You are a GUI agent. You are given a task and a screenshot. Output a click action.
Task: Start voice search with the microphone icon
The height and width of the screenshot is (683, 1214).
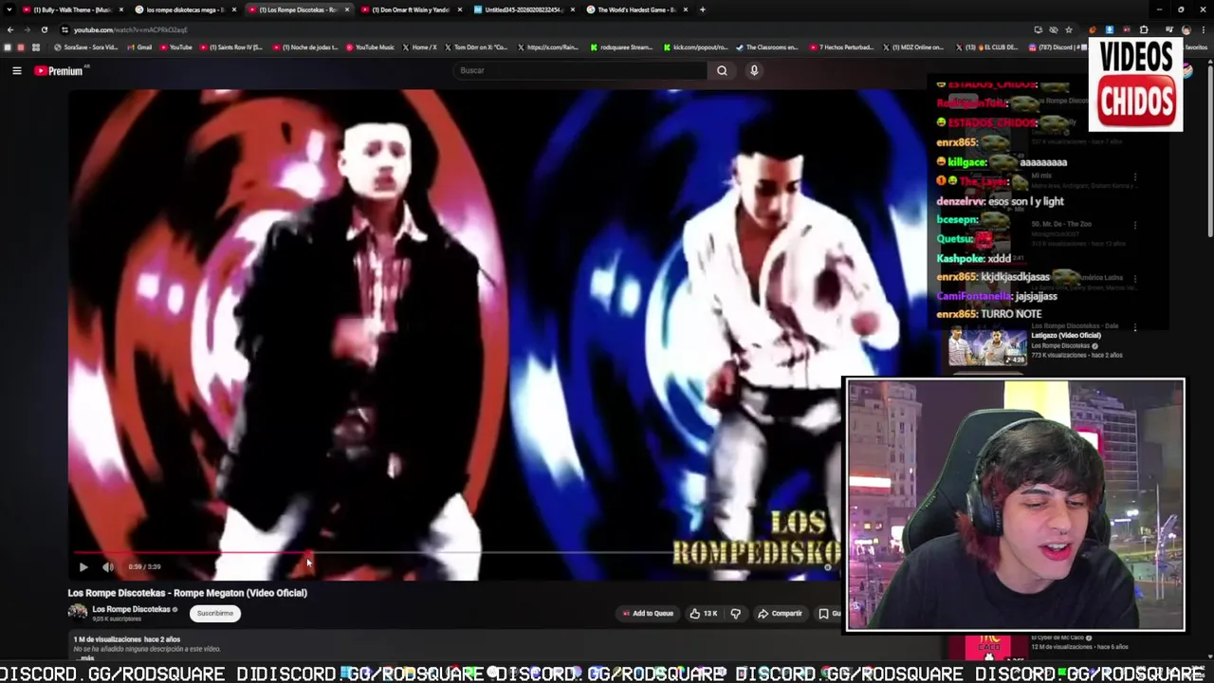coord(754,70)
